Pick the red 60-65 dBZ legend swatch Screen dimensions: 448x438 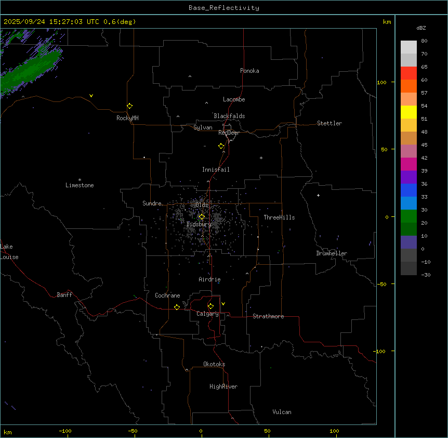409,73
